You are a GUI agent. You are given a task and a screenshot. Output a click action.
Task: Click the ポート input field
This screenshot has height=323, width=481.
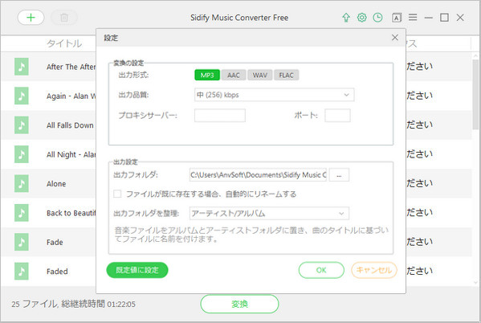click(x=337, y=116)
